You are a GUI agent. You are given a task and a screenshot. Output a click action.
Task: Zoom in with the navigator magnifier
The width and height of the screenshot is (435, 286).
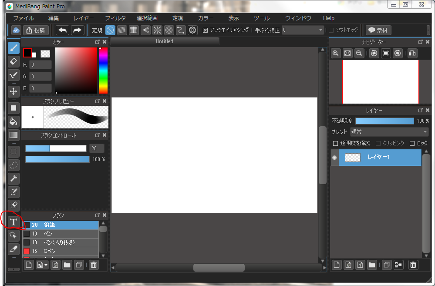pyautogui.click(x=336, y=53)
